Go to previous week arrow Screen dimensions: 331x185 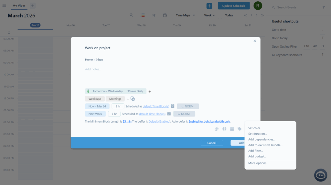tap(251, 15)
